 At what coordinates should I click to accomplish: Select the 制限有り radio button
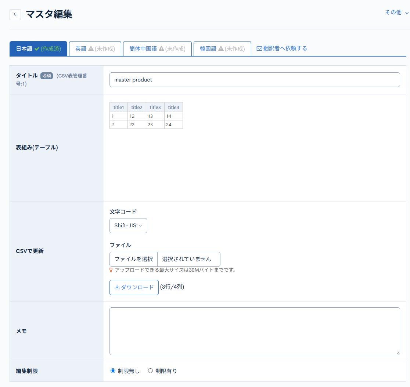150,371
